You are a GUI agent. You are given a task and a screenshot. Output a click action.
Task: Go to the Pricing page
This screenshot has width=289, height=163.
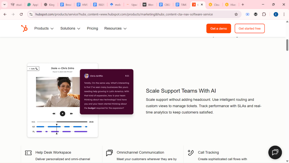coord(93,28)
